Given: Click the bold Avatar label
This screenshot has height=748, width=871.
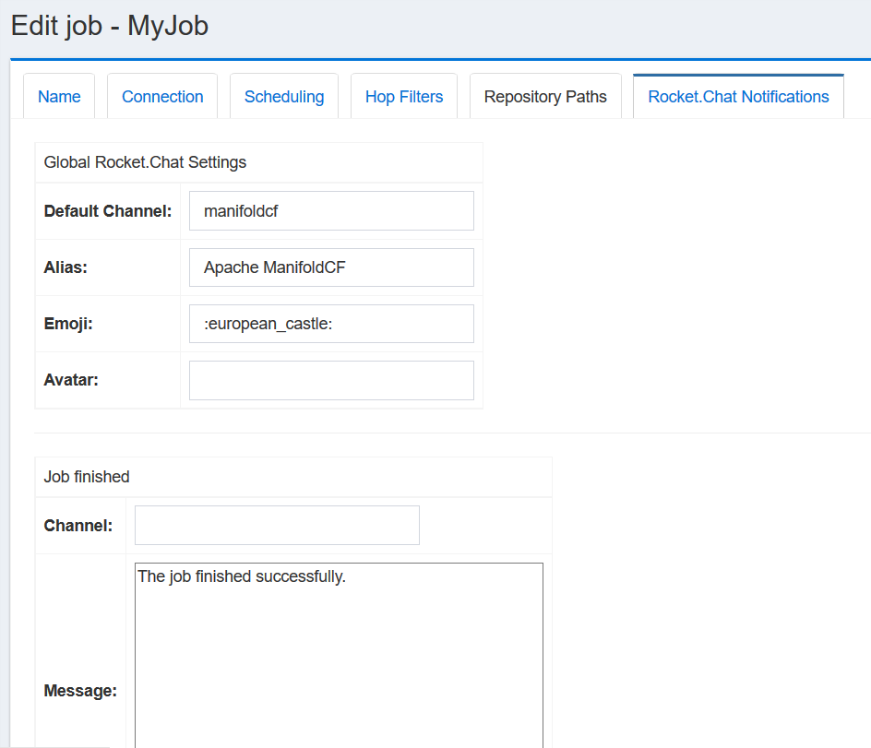Looking at the screenshot, I should pos(70,380).
